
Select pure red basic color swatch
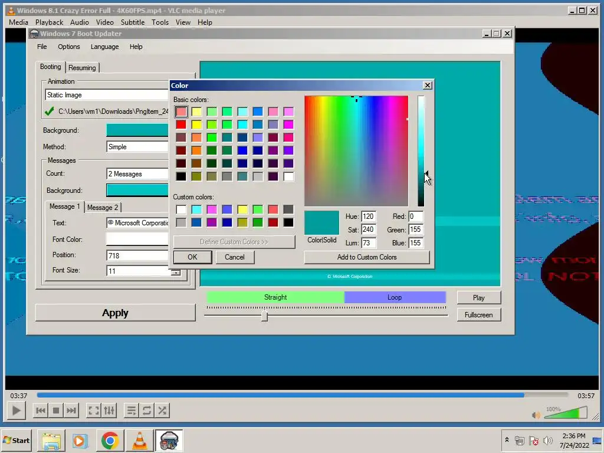point(181,124)
